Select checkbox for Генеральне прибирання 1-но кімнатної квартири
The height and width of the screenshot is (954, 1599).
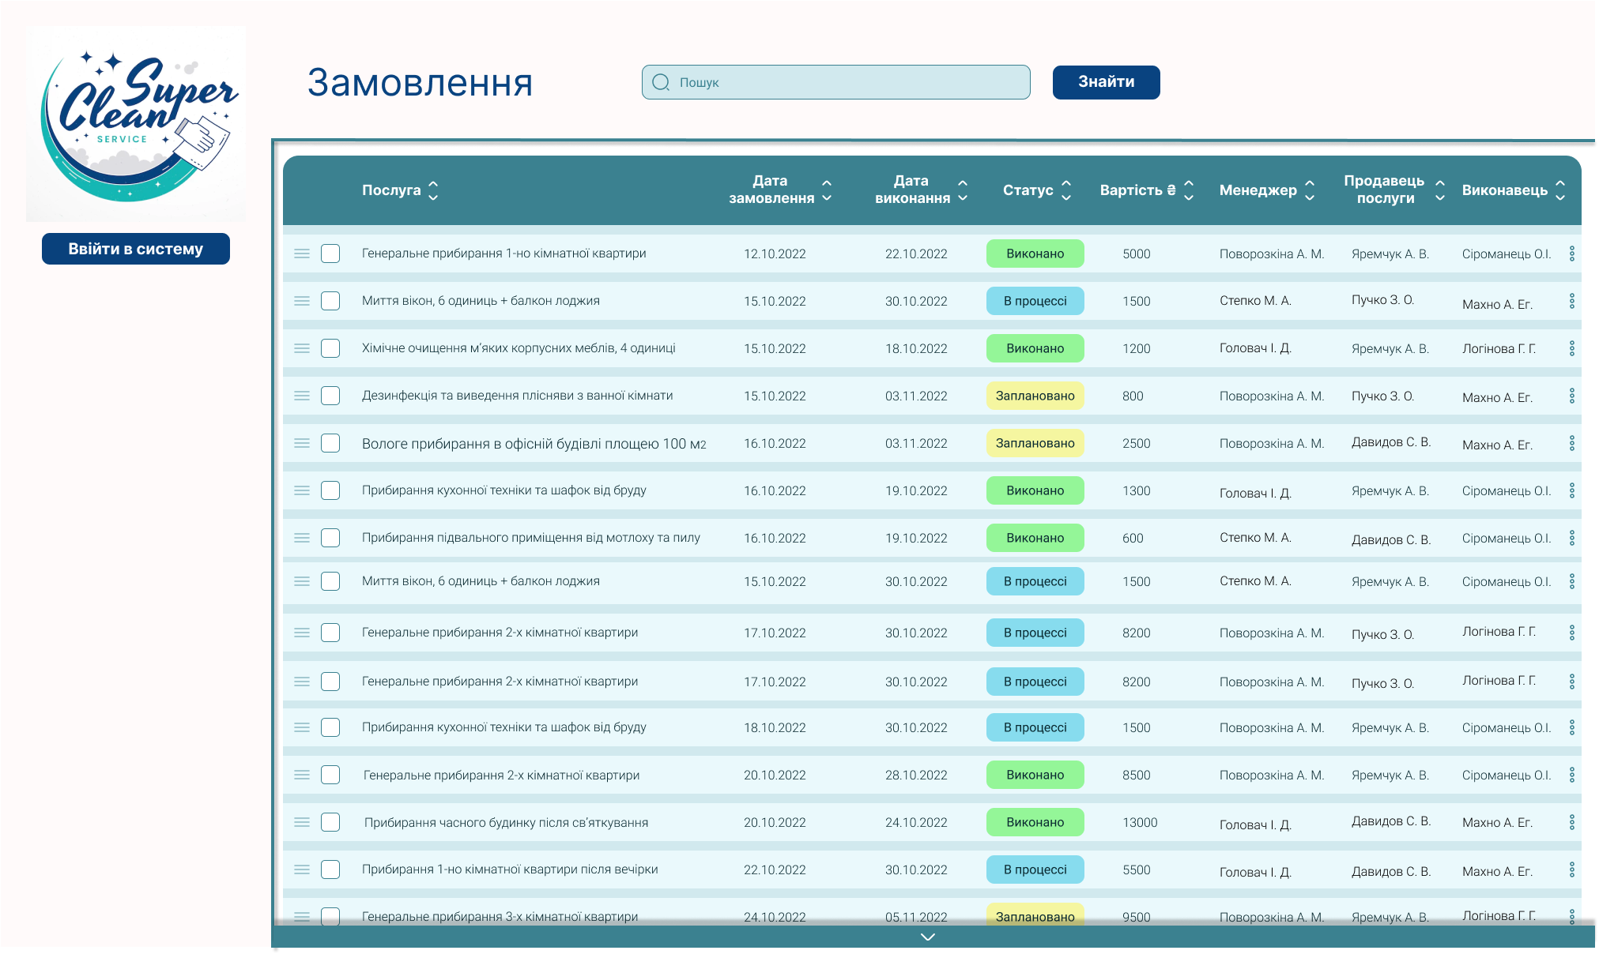330,254
